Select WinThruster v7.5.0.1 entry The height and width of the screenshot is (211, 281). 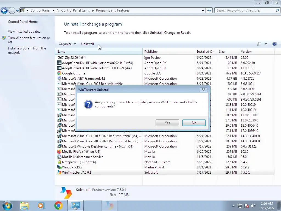coord(165,173)
